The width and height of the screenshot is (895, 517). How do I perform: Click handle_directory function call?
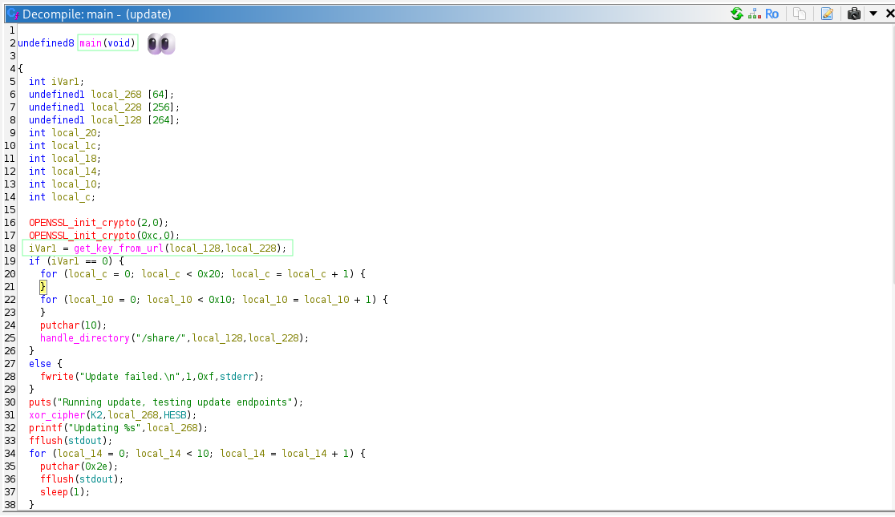coord(84,337)
